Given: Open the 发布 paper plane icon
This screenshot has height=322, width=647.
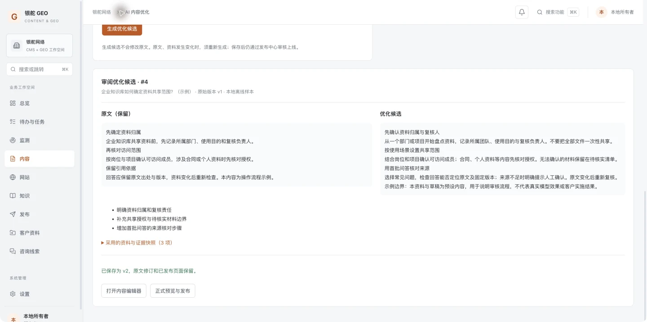Looking at the screenshot, I should click(x=13, y=214).
